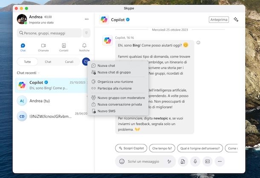Click the Copilot logo in chat header
This screenshot has width=260, height=178.
tap(104, 20)
